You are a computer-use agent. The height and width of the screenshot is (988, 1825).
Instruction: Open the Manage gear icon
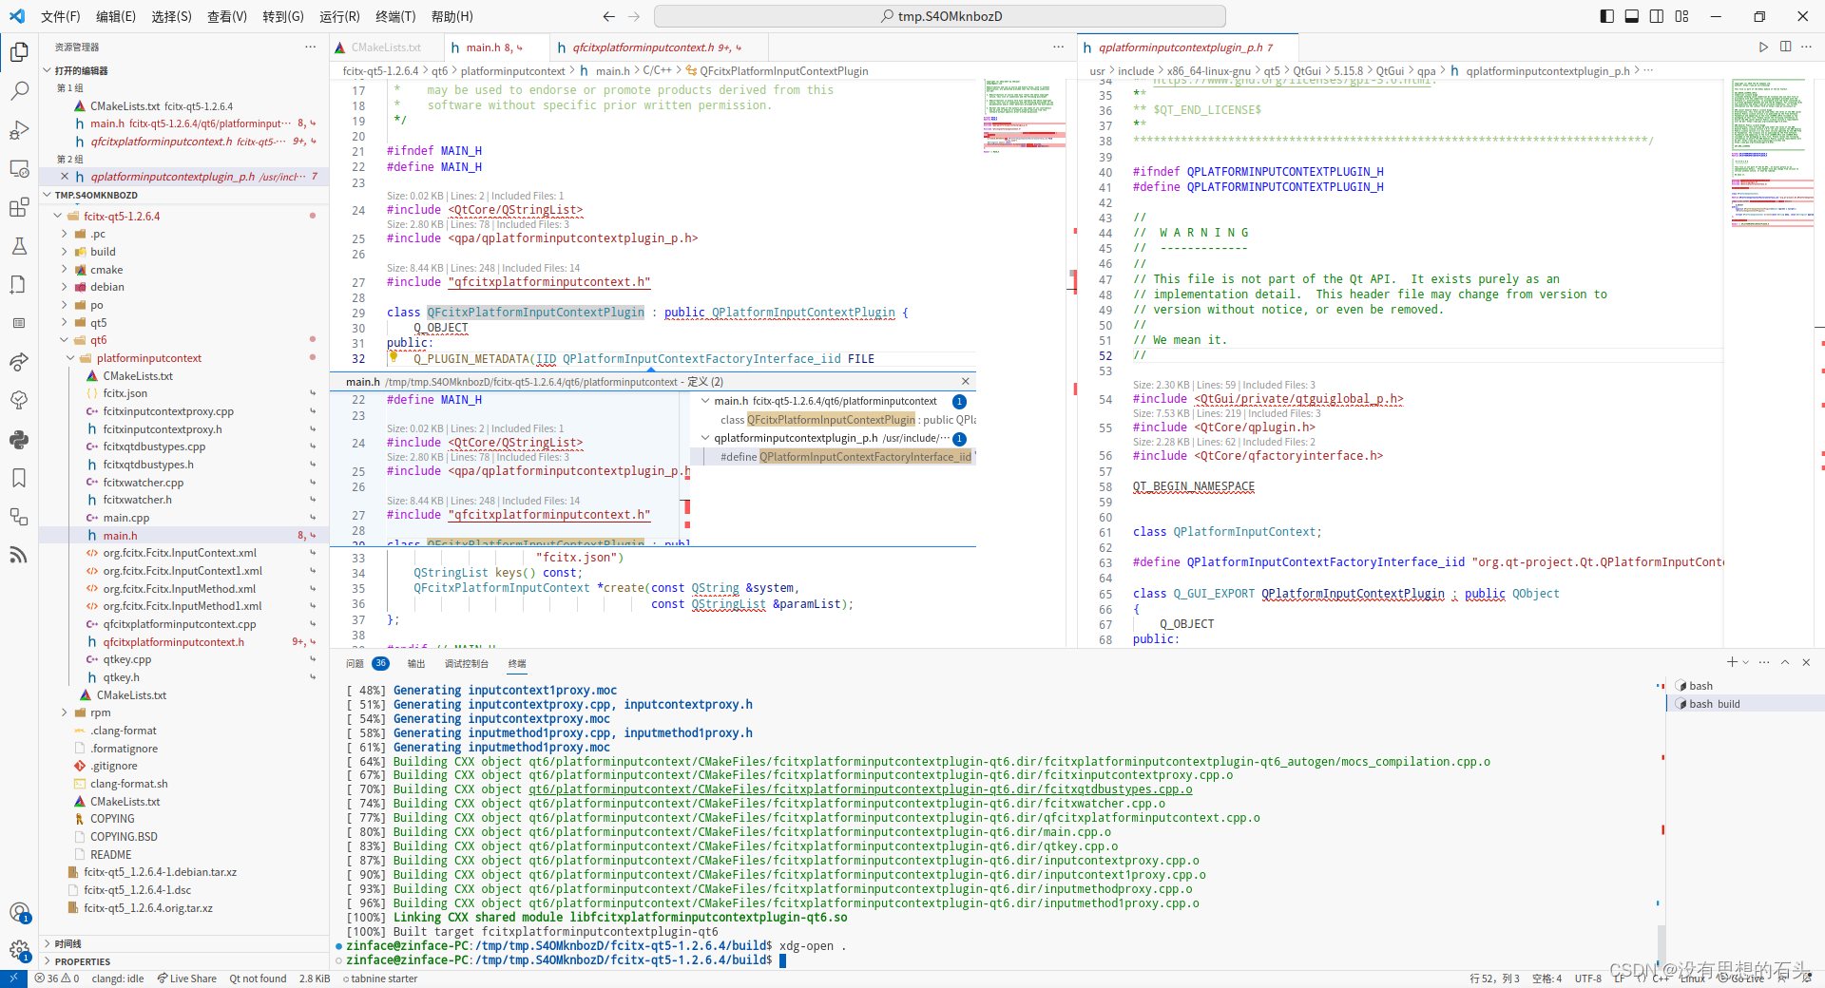(x=19, y=950)
